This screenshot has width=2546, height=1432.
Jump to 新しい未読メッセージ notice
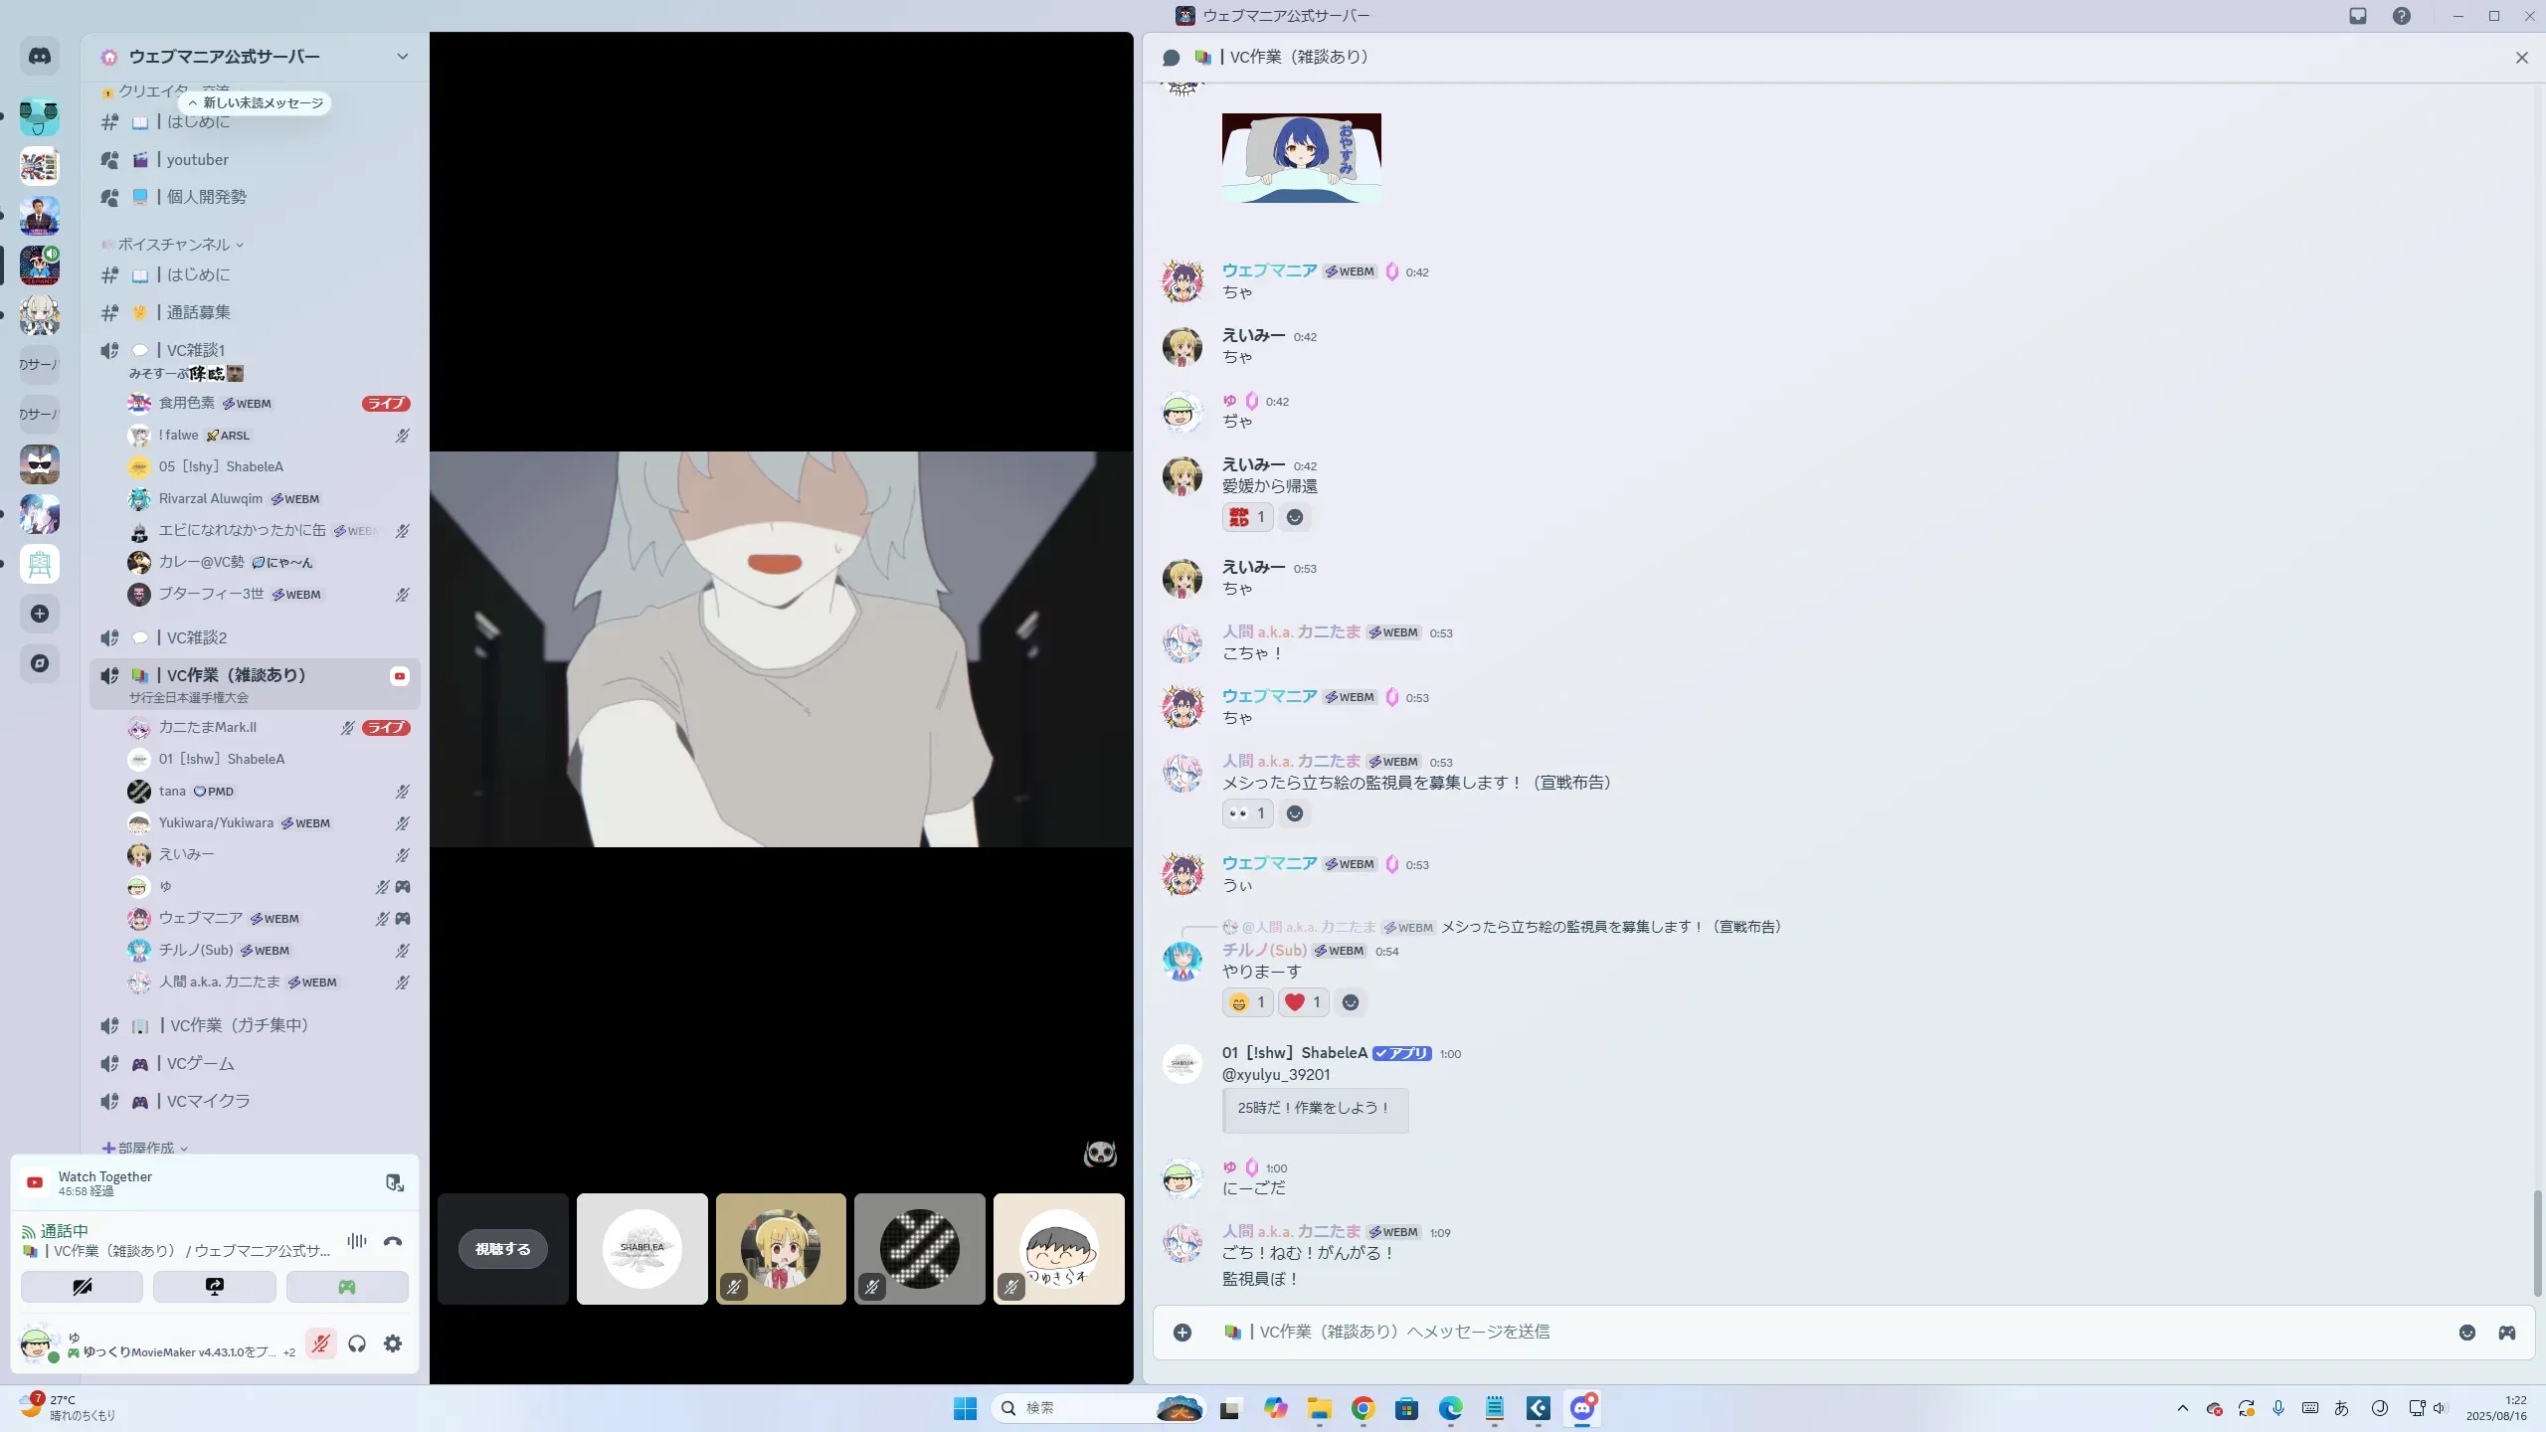click(256, 103)
